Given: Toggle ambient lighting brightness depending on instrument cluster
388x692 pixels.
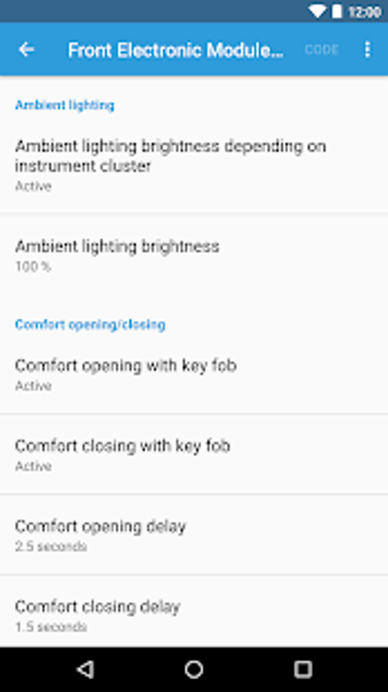Looking at the screenshot, I should coord(194,165).
